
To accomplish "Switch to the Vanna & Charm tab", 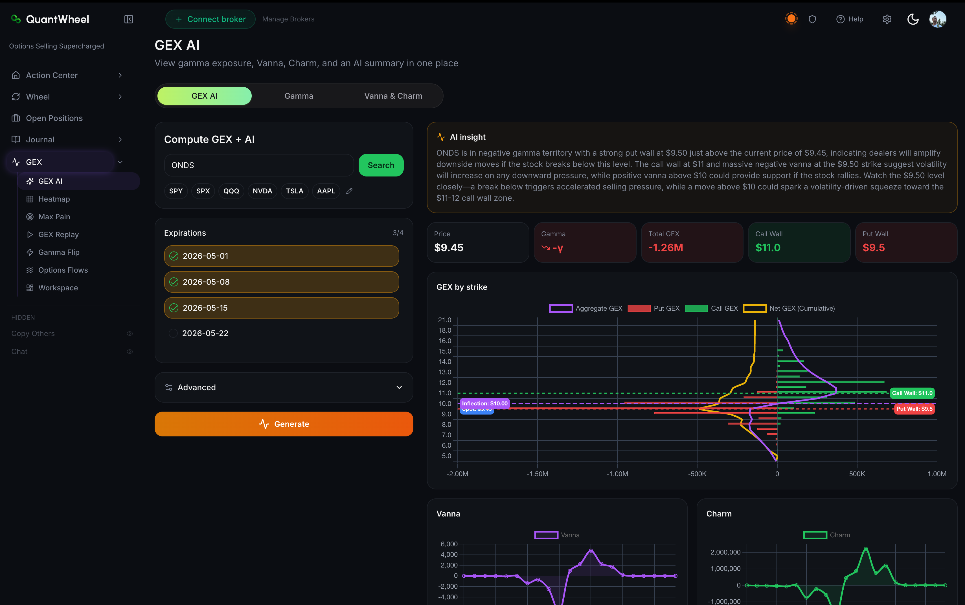I will [x=393, y=96].
